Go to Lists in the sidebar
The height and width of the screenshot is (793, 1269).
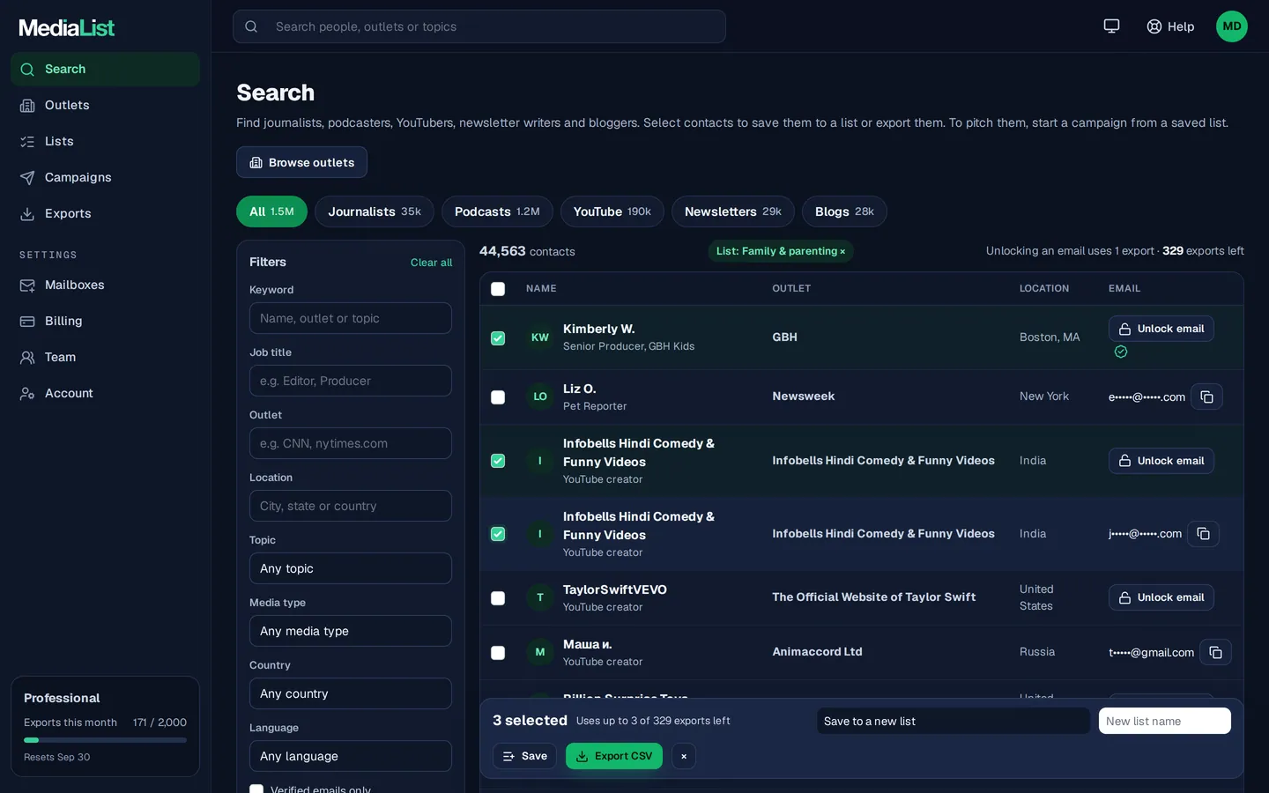pyautogui.click(x=105, y=141)
